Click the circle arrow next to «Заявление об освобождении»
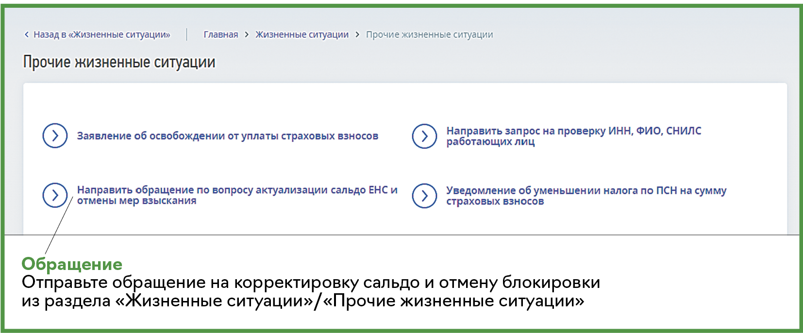The image size is (803, 333). tap(55, 136)
